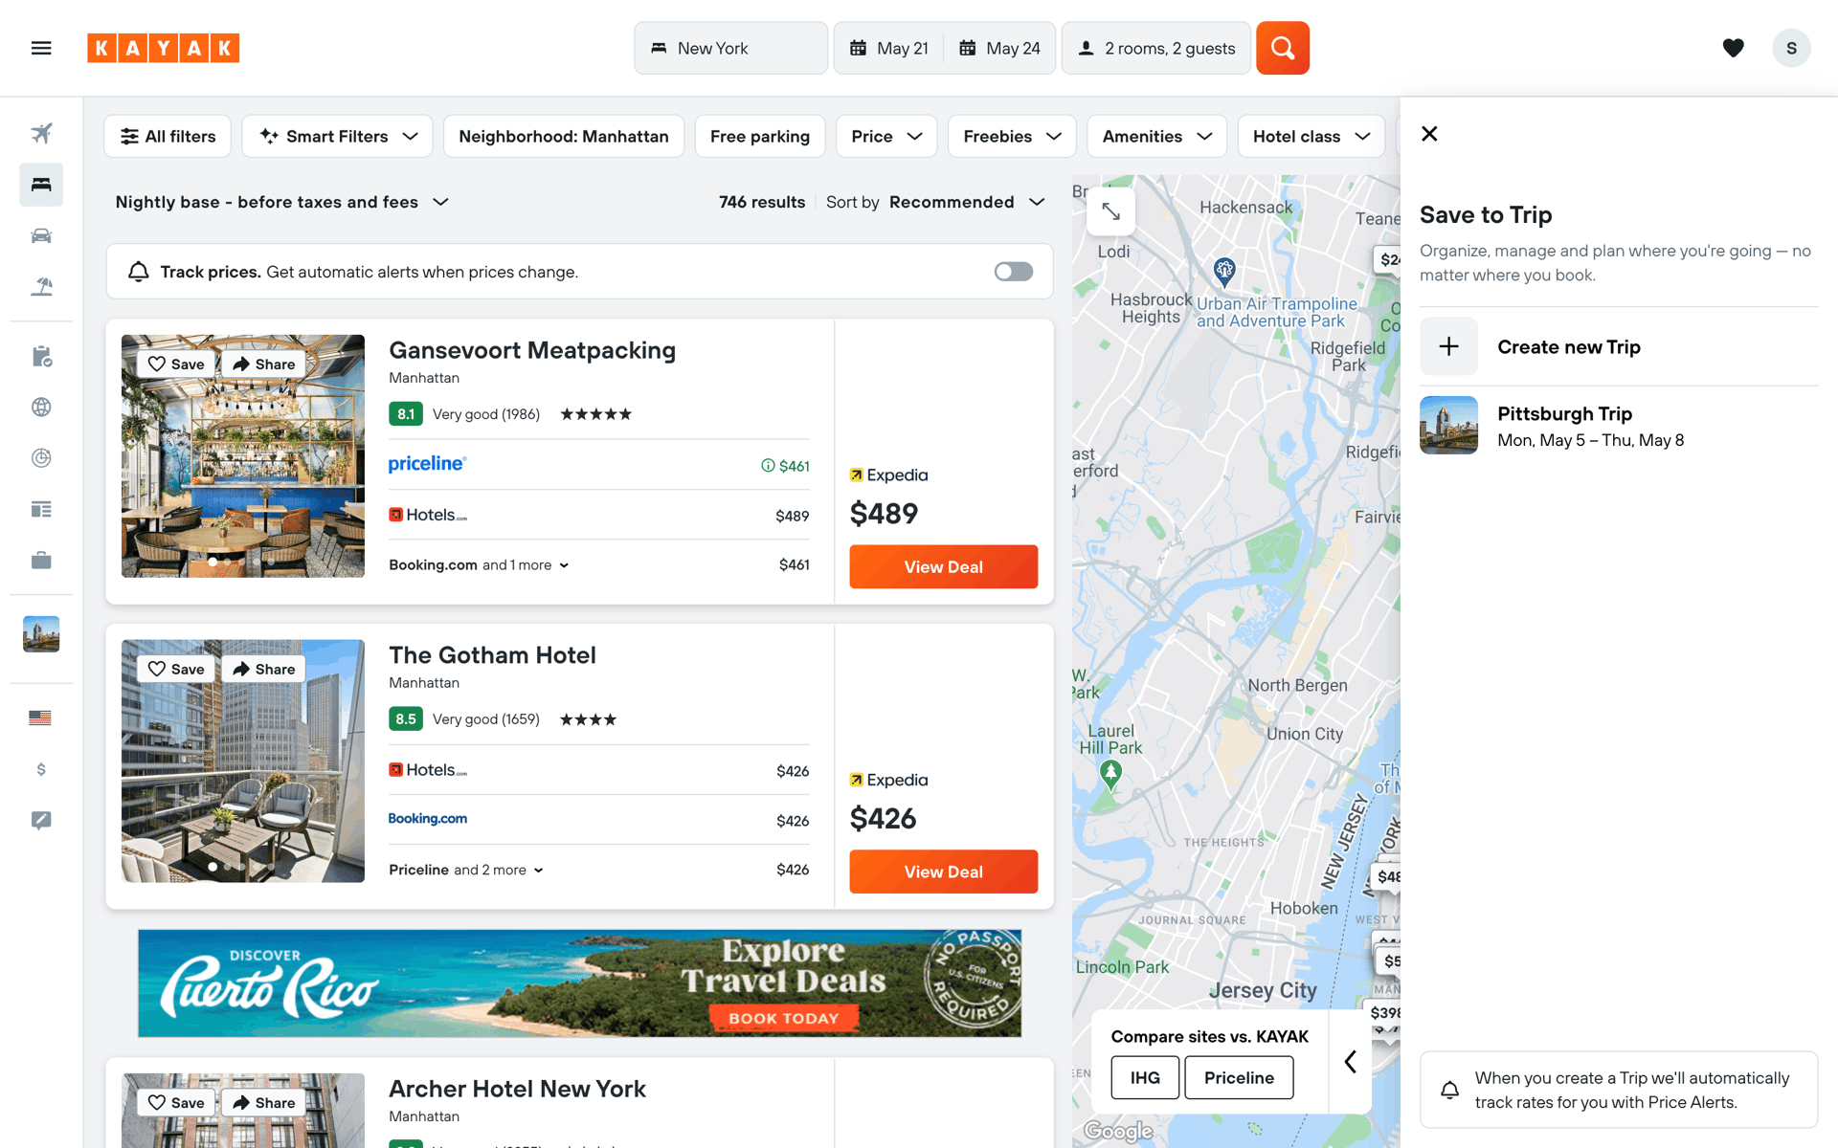Select priceline $461 rate for Gansevoort
Image resolution: width=1838 pixels, height=1148 pixels.
pyautogui.click(x=599, y=465)
